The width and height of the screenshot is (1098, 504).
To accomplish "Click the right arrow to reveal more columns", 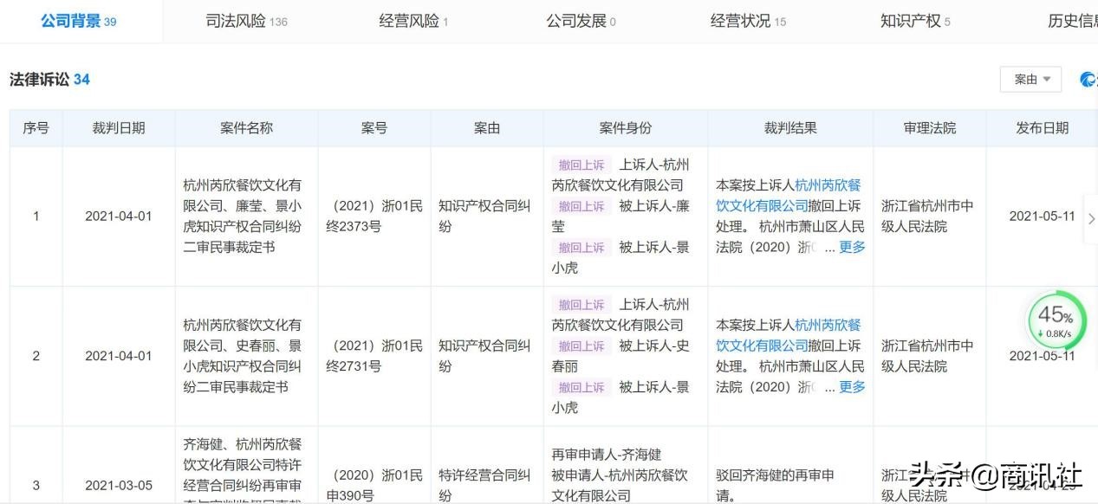I will (1091, 220).
